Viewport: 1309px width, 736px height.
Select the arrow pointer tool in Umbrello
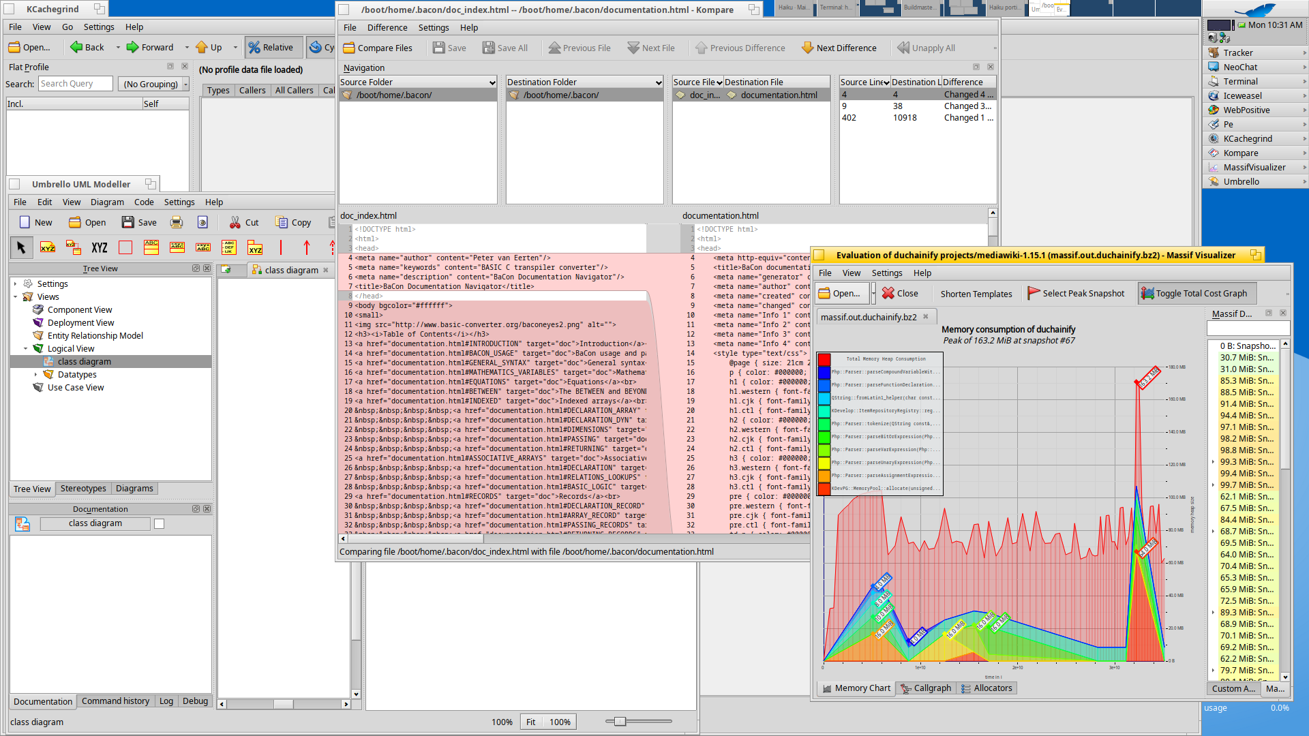[x=21, y=247]
